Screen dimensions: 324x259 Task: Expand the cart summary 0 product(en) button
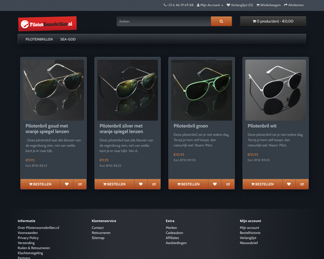click(273, 21)
